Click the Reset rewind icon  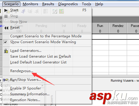(6, 28)
